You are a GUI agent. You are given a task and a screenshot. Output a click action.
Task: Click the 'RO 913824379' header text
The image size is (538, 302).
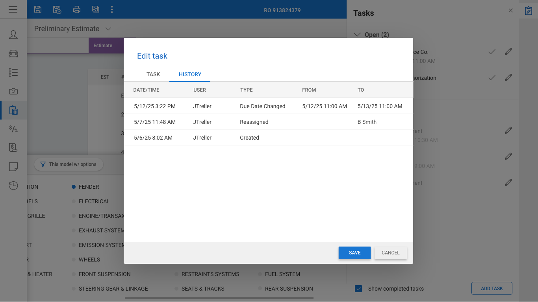(282, 10)
